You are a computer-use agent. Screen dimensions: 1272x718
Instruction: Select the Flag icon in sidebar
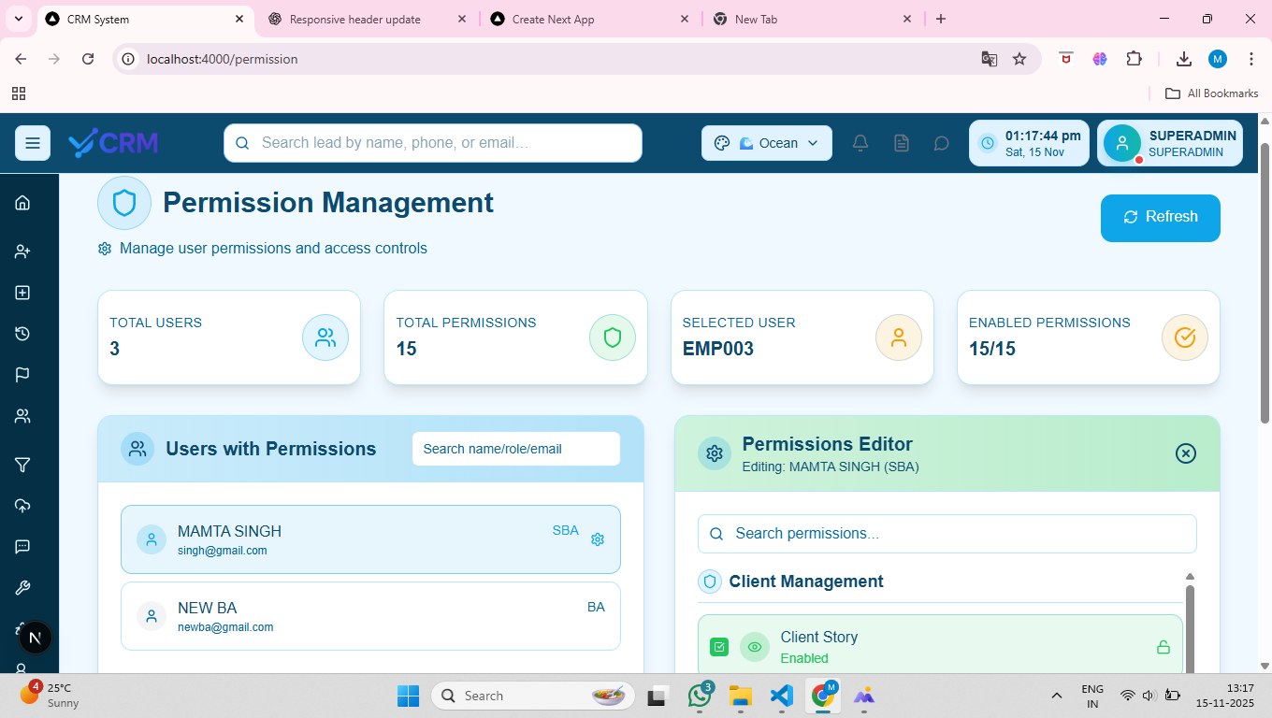point(22,374)
